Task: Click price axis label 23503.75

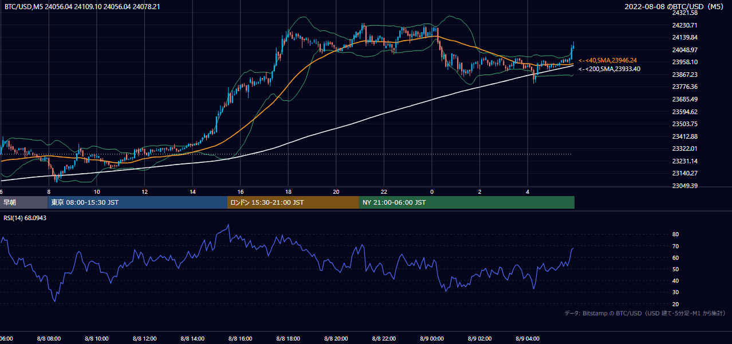Action: (x=685, y=124)
